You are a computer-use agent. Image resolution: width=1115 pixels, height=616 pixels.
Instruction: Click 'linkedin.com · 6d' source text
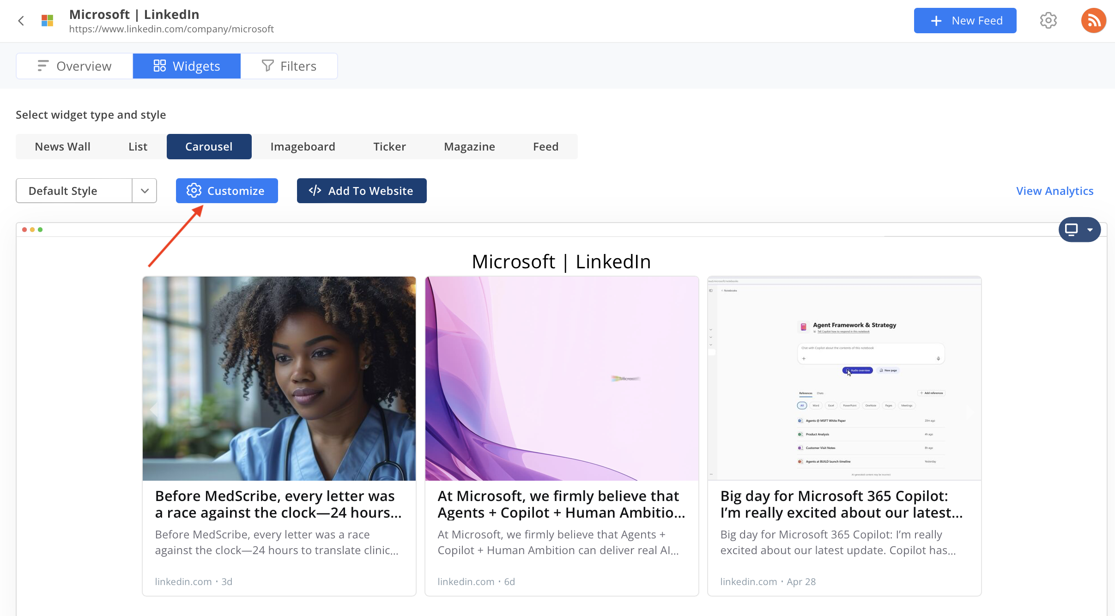point(476,582)
